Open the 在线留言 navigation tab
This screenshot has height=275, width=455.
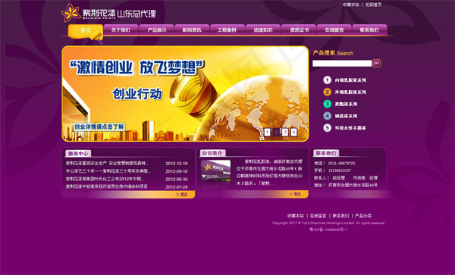coord(334,30)
